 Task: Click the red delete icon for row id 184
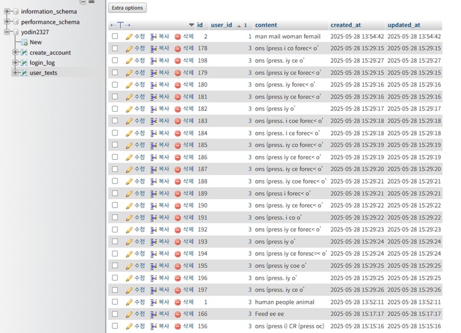tap(177, 134)
